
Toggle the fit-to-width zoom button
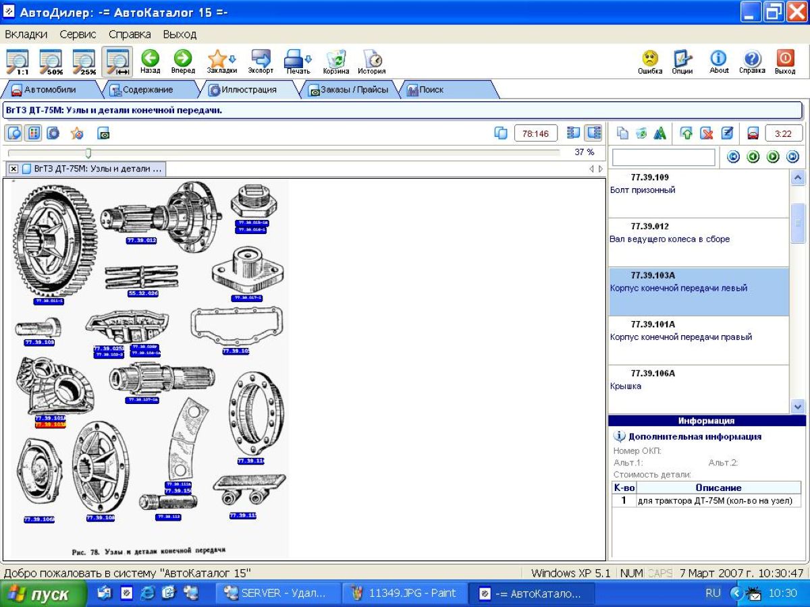pyautogui.click(x=117, y=61)
